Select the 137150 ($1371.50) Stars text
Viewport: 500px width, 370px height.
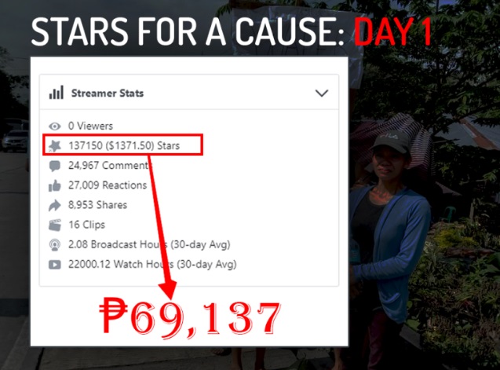click(124, 145)
